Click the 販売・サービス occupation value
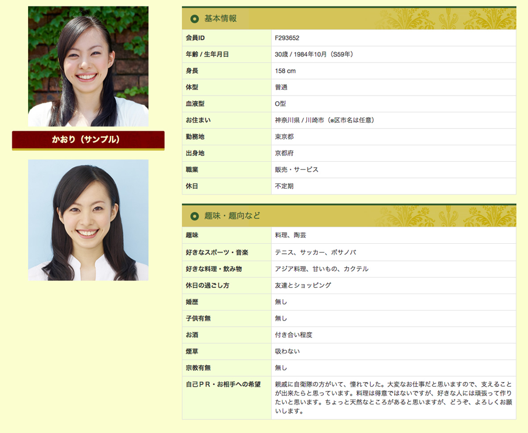The height and width of the screenshot is (433, 528). point(296,169)
